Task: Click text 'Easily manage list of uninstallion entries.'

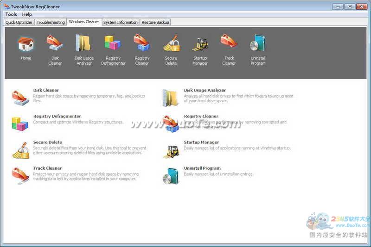Action: click(x=218, y=174)
